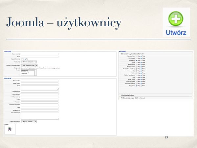197x148 pixels.
Task: Expand 'Ustawienia poczty elektronicznej' section
Action: point(133,98)
